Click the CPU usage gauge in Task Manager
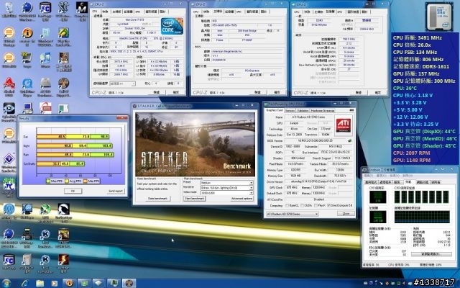 point(377,197)
